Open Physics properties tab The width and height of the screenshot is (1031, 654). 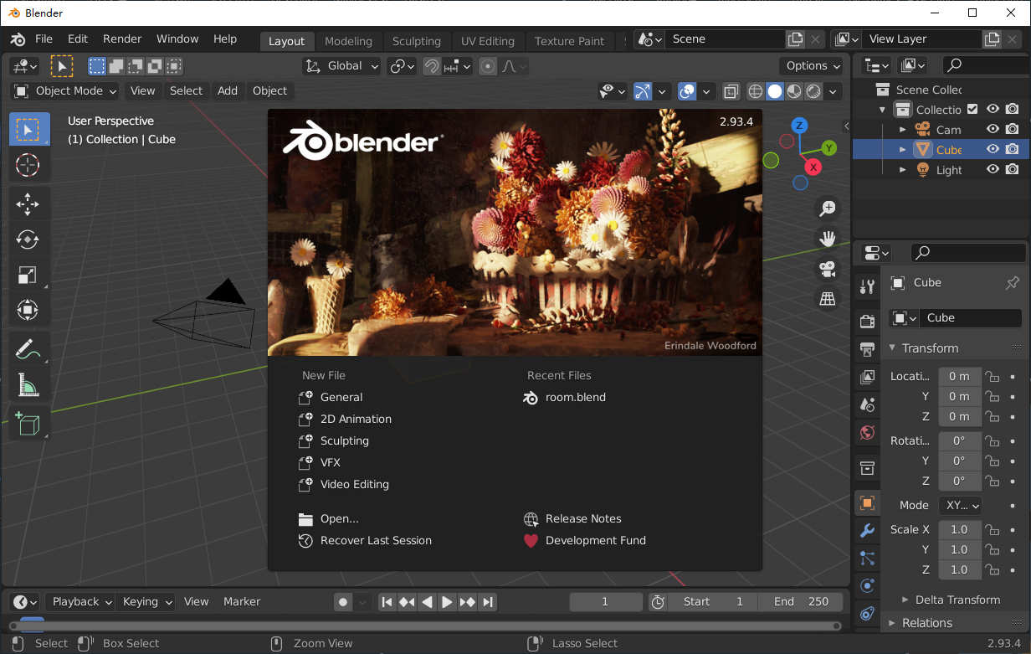pyautogui.click(x=868, y=586)
